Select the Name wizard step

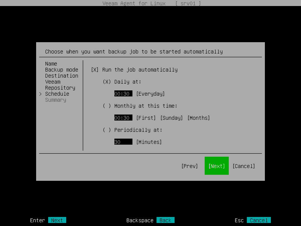[51, 64]
